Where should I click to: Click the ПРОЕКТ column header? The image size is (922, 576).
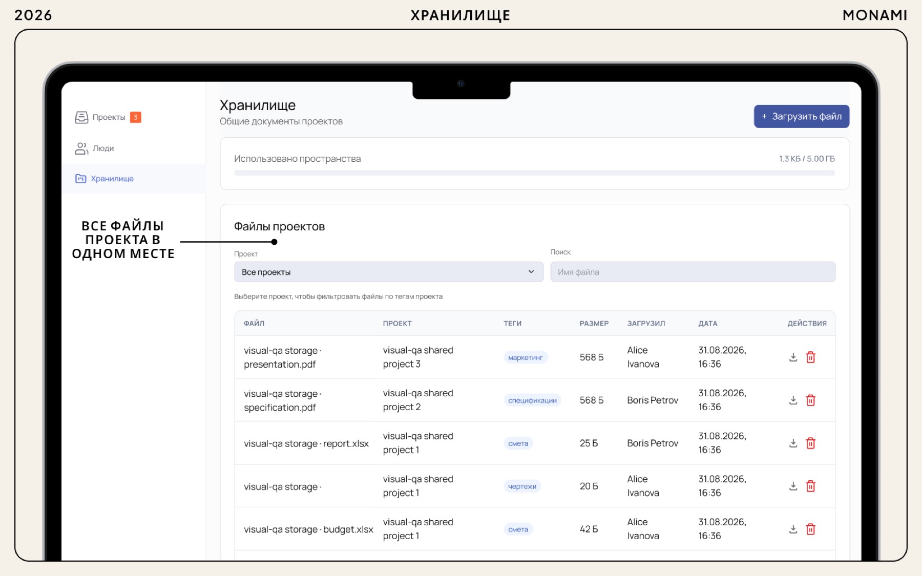(x=397, y=324)
